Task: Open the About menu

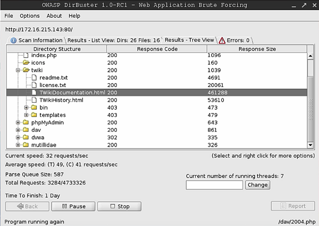Action: click(x=54, y=16)
